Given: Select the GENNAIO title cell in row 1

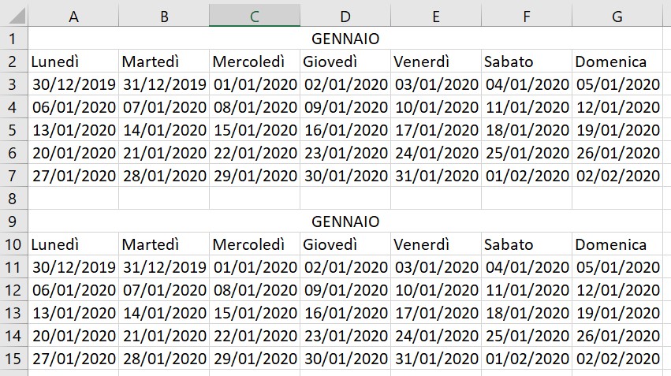Looking at the screenshot, I should pyautogui.click(x=345, y=39).
